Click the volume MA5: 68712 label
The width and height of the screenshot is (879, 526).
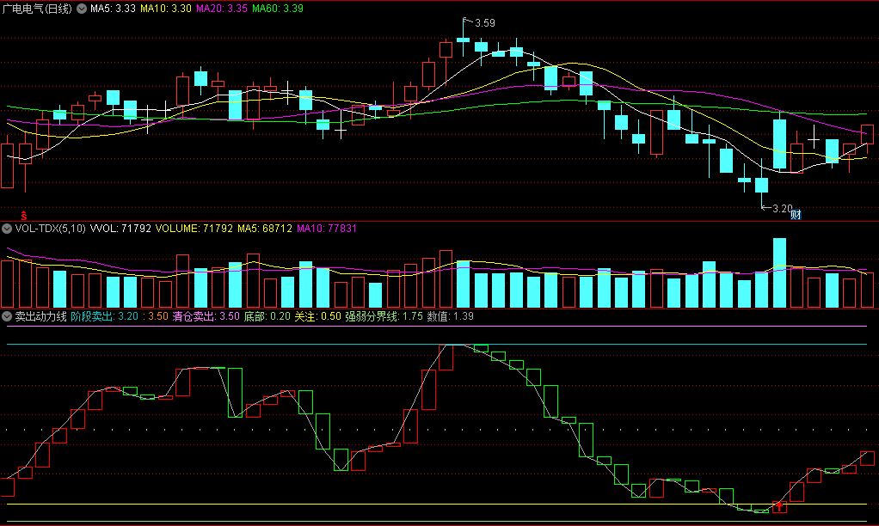tap(265, 229)
